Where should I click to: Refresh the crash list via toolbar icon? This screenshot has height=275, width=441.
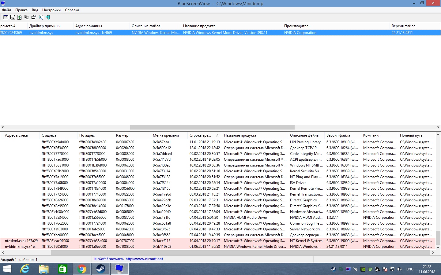[x=20, y=17]
